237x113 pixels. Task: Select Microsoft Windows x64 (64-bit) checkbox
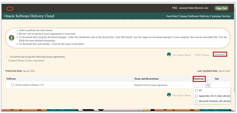pos(196,101)
